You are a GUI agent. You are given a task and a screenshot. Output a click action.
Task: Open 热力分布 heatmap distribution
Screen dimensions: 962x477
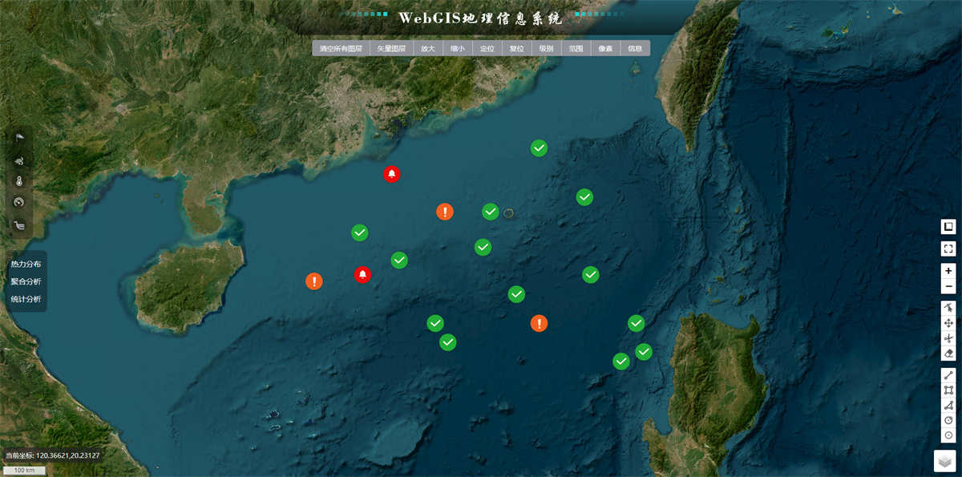[x=26, y=264]
